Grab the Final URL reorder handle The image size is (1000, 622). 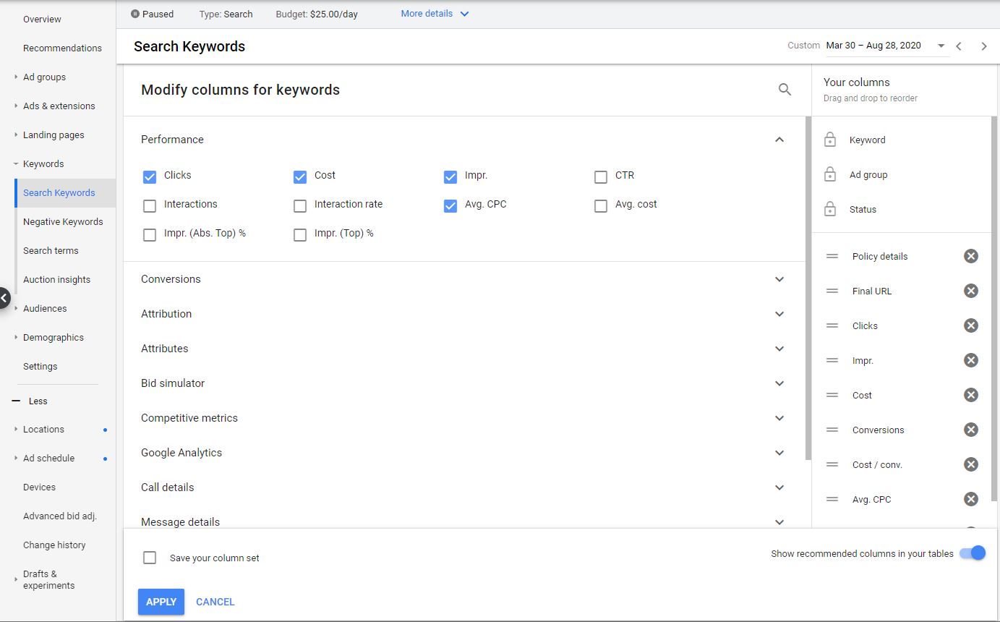click(832, 291)
